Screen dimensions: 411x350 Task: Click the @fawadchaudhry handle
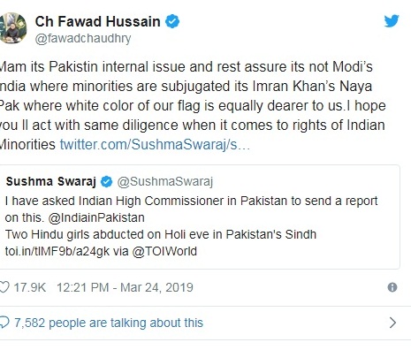click(x=83, y=39)
